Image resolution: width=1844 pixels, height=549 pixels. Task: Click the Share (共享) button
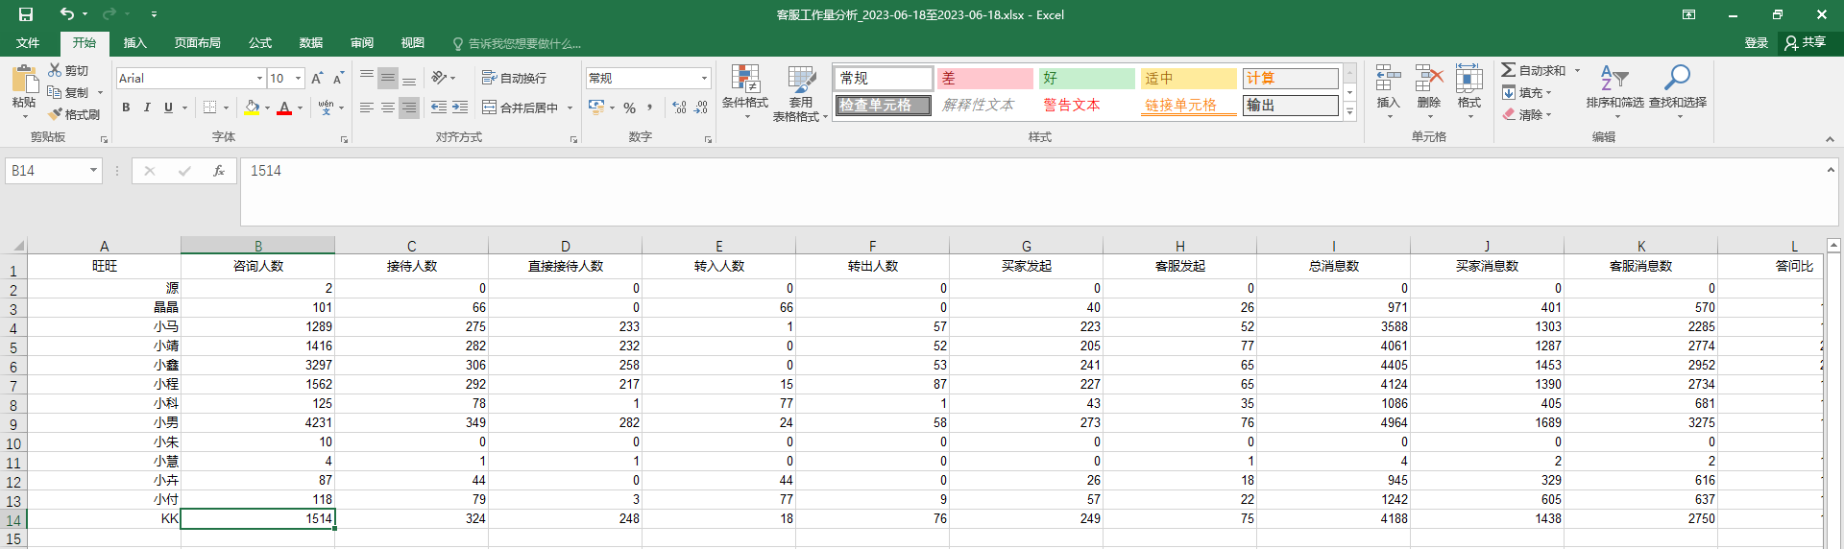pyautogui.click(x=1806, y=43)
